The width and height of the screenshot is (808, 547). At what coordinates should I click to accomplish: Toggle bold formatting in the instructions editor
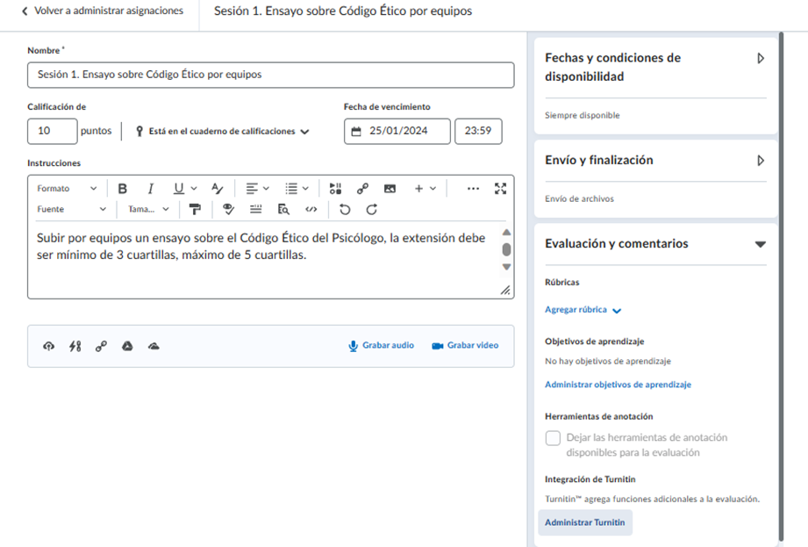(122, 188)
